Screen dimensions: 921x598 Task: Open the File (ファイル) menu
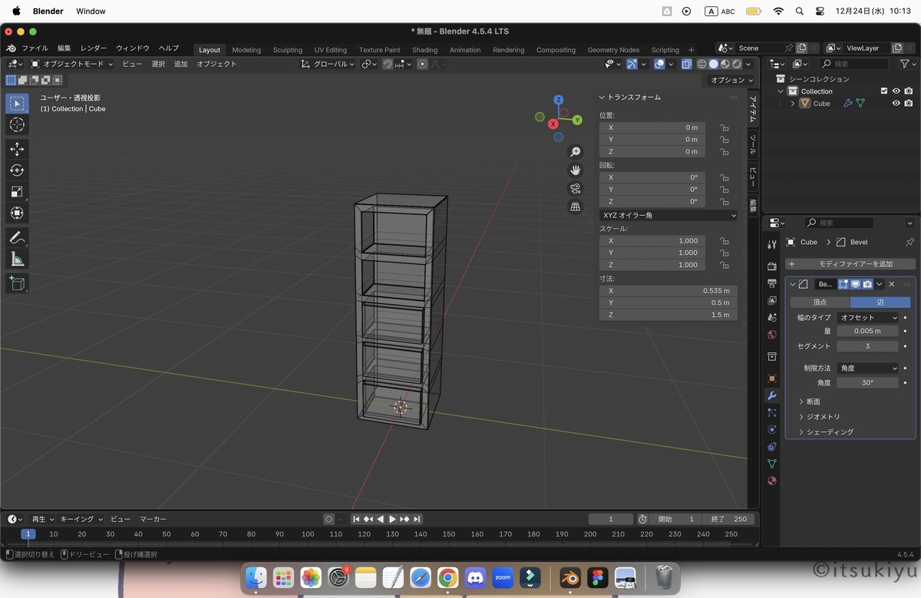pyautogui.click(x=35, y=48)
